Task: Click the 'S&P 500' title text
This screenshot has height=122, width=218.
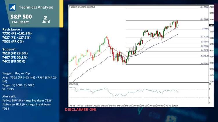Action: [x=21, y=17]
